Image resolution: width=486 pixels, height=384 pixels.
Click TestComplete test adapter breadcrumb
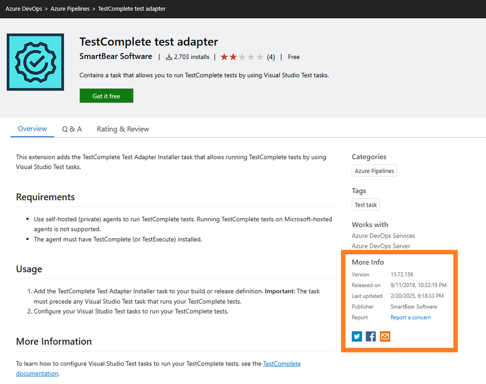(132, 9)
